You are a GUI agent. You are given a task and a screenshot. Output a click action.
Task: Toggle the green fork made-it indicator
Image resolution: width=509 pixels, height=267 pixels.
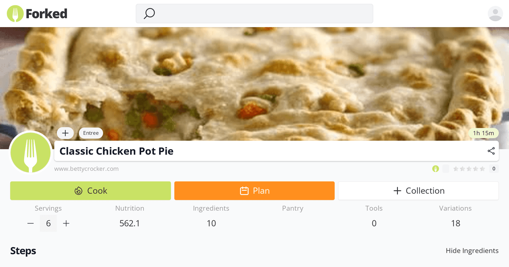coord(436,169)
